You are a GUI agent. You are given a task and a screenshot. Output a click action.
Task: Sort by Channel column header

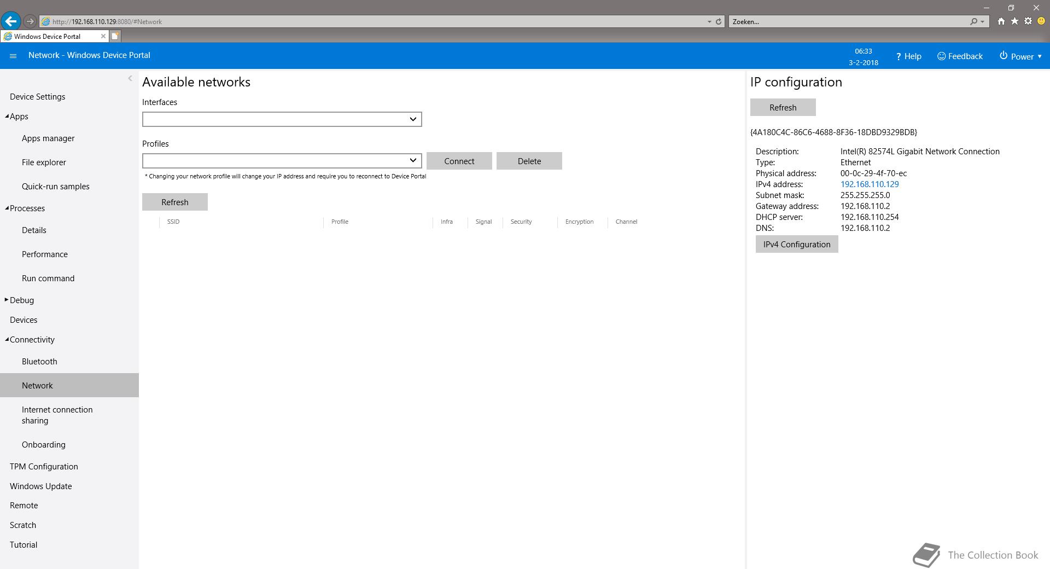pos(626,222)
